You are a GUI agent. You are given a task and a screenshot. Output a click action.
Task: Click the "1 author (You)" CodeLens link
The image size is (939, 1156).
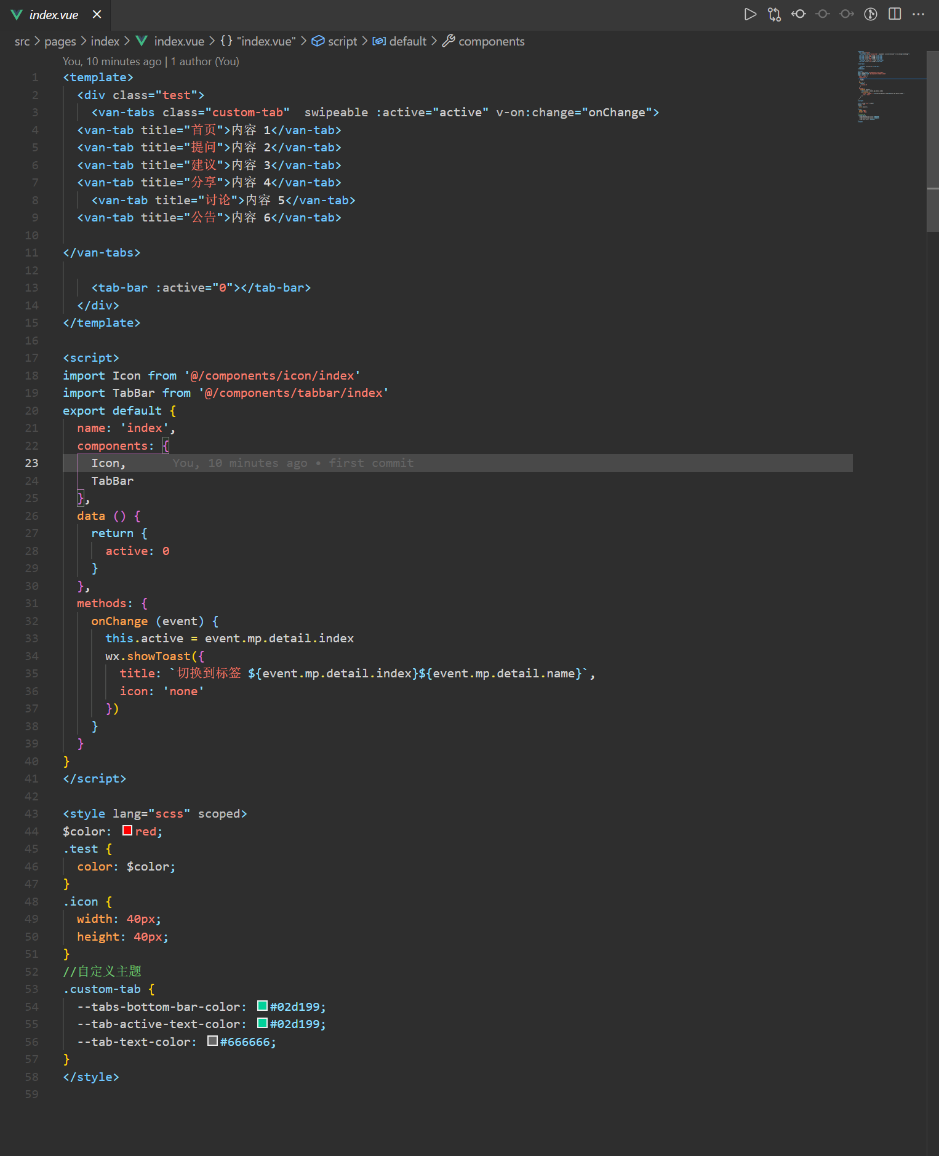pos(205,62)
